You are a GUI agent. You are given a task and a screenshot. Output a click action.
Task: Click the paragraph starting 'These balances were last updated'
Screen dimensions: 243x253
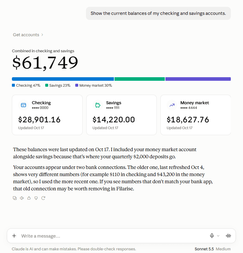(x=105, y=153)
